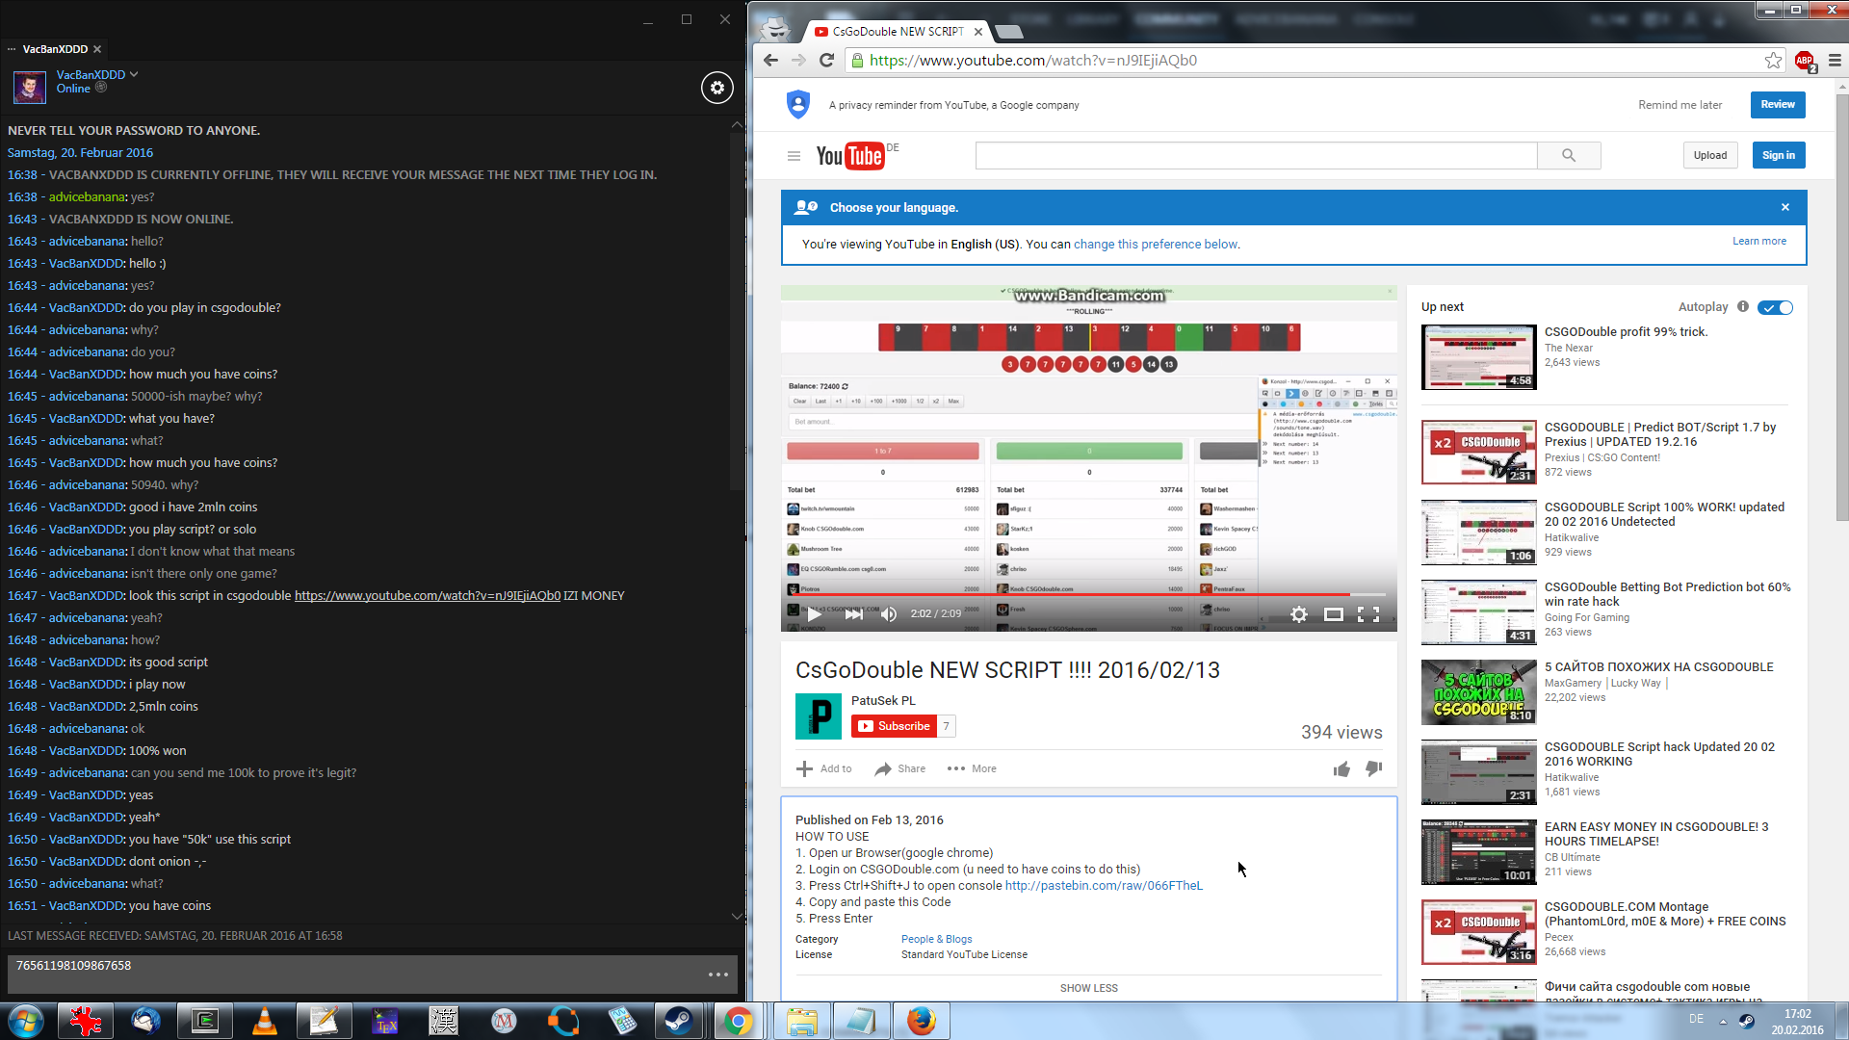
Task: Click the YouTube video play button
Action: click(814, 614)
